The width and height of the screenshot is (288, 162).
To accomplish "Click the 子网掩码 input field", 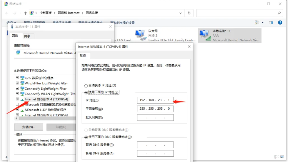I will point(155,109).
